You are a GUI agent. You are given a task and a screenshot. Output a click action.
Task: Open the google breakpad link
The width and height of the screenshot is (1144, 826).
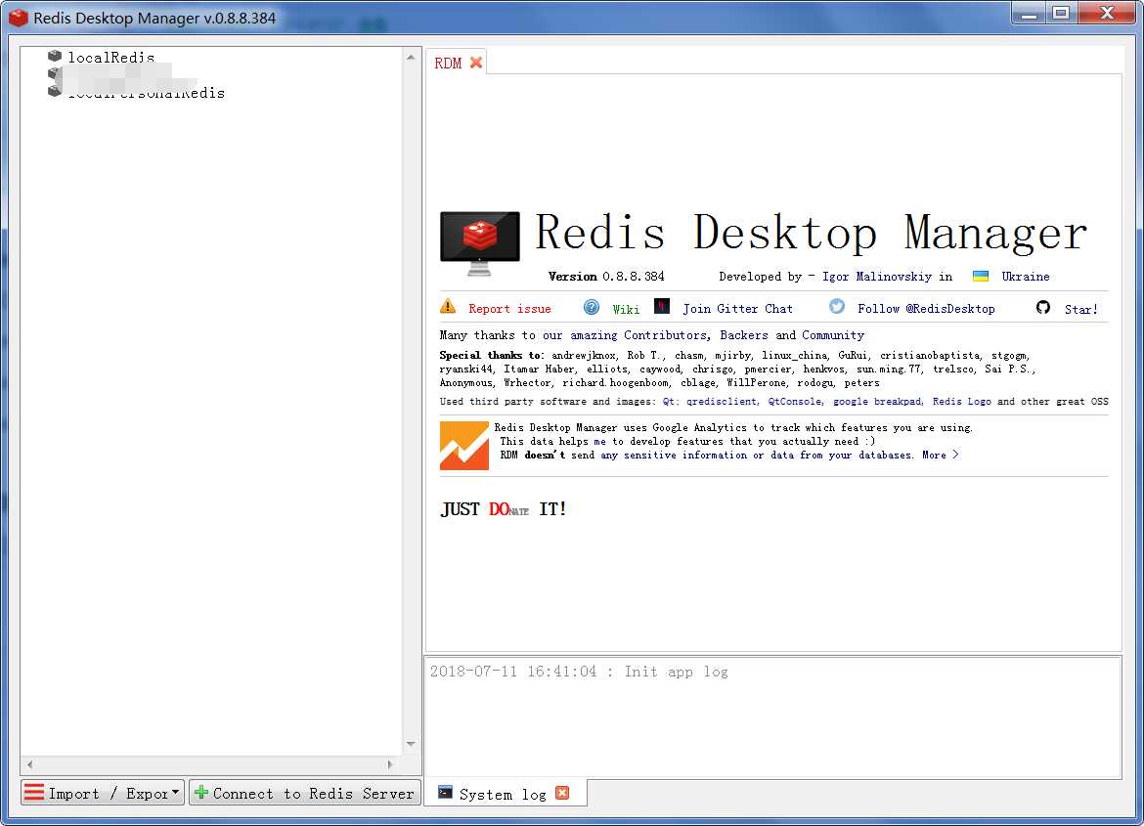877,402
